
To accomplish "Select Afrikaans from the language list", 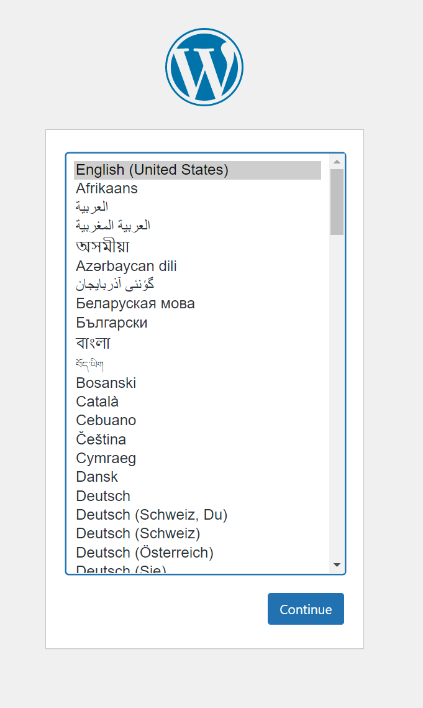I will (x=107, y=188).
